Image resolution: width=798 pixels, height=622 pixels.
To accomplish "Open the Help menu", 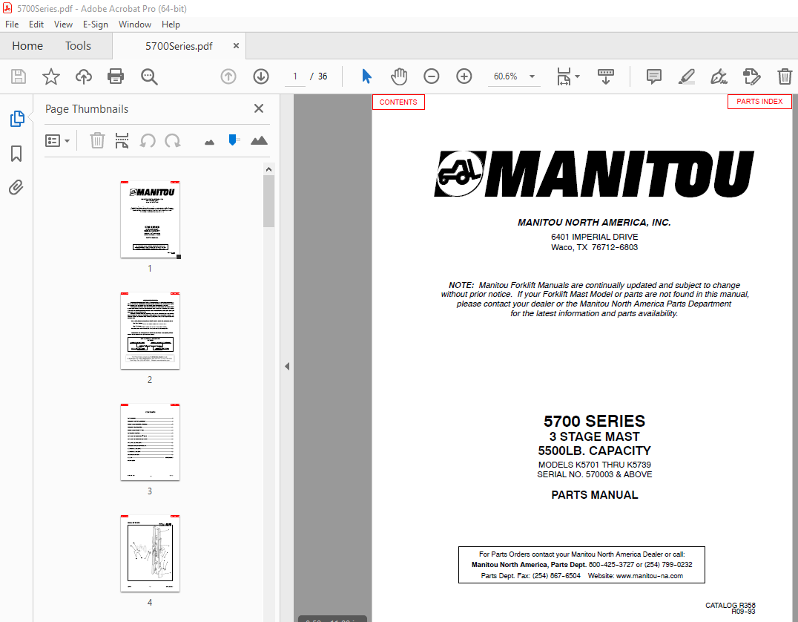I will (x=171, y=24).
